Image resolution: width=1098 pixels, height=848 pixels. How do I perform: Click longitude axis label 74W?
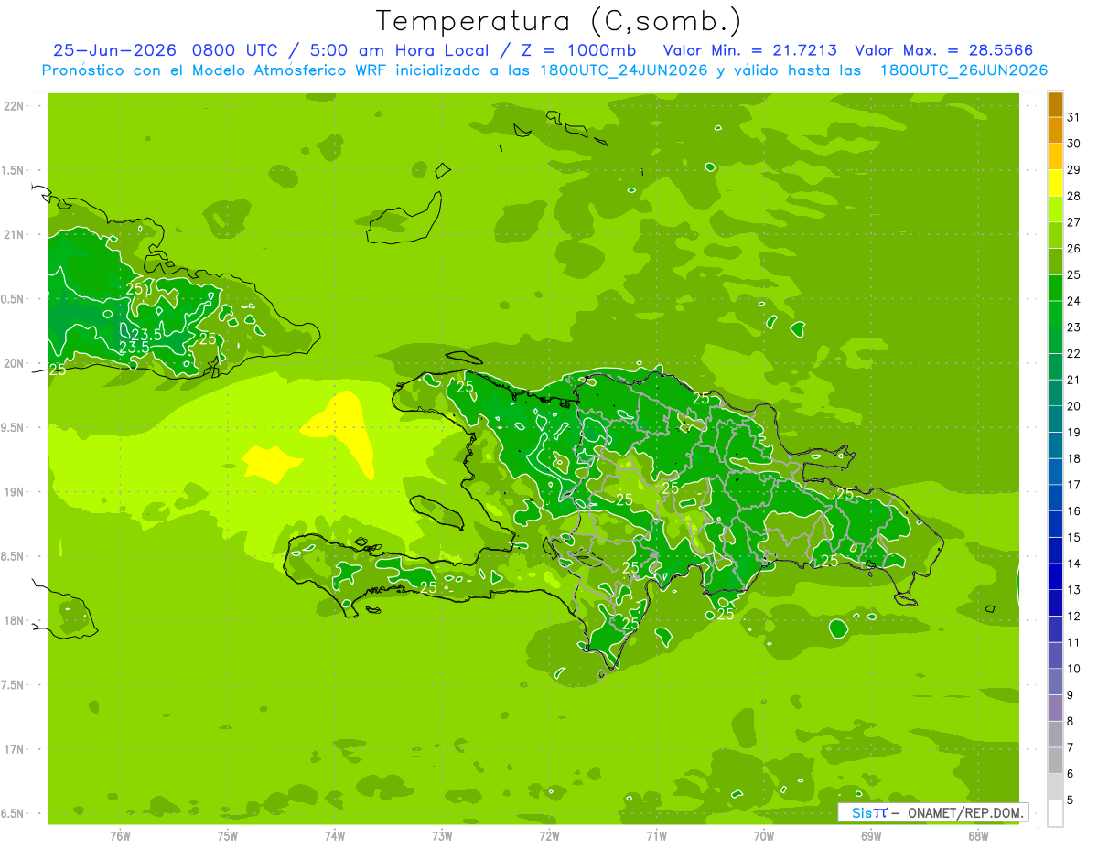click(x=335, y=835)
